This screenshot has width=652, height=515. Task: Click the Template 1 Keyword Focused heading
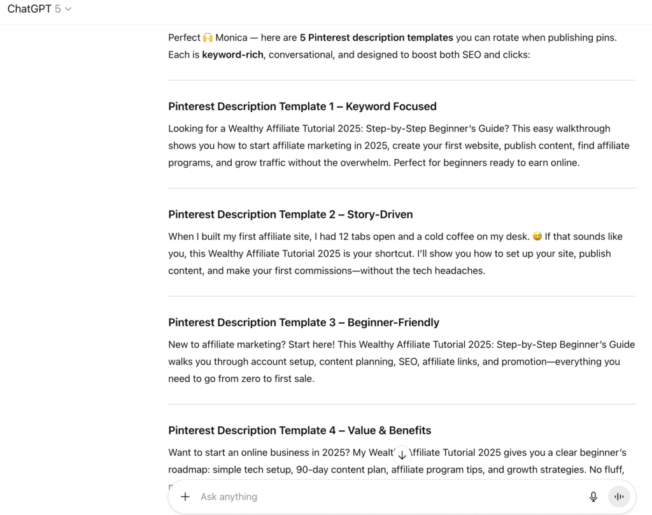click(302, 106)
